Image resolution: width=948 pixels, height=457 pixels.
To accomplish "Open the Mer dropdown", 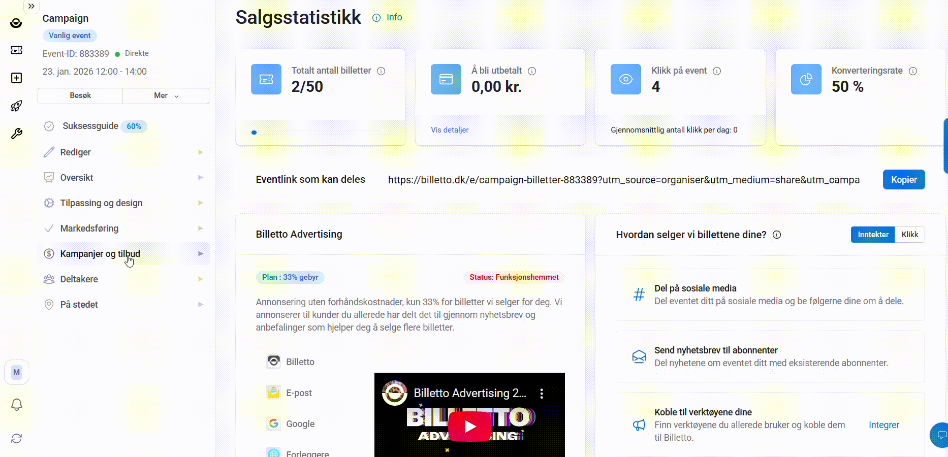I will coord(166,95).
